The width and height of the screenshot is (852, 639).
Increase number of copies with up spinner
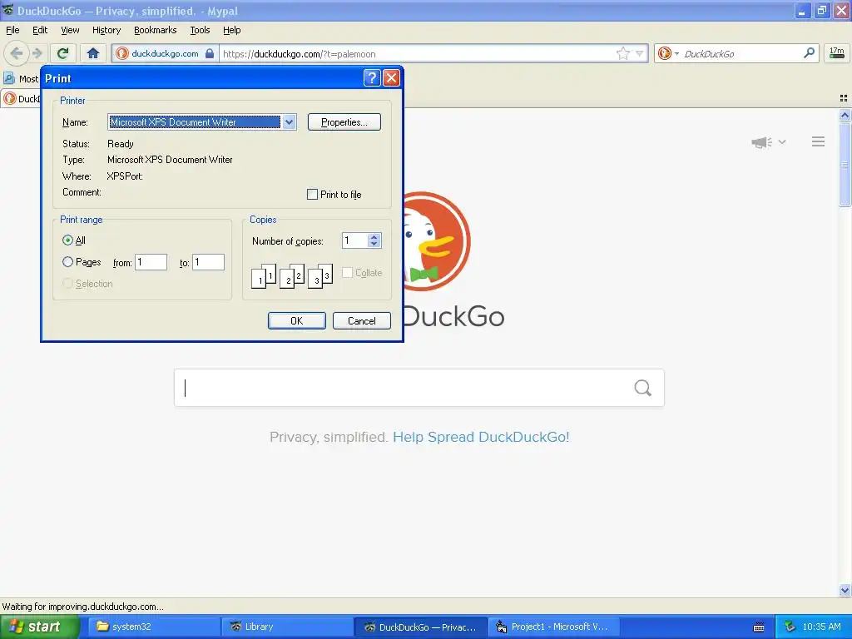coord(374,237)
